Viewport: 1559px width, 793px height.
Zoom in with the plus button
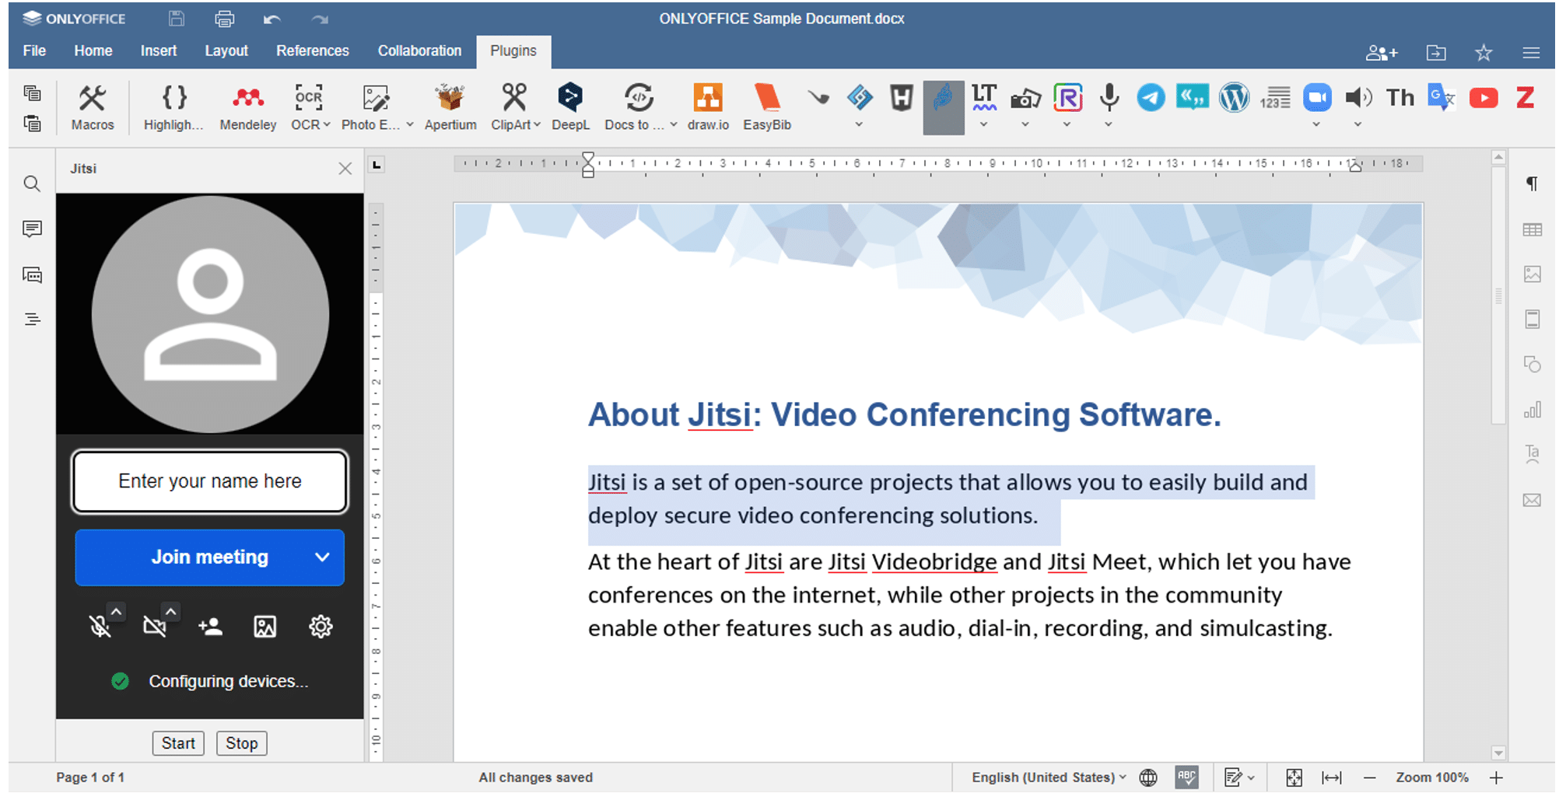pyautogui.click(x=1496, y=777)
